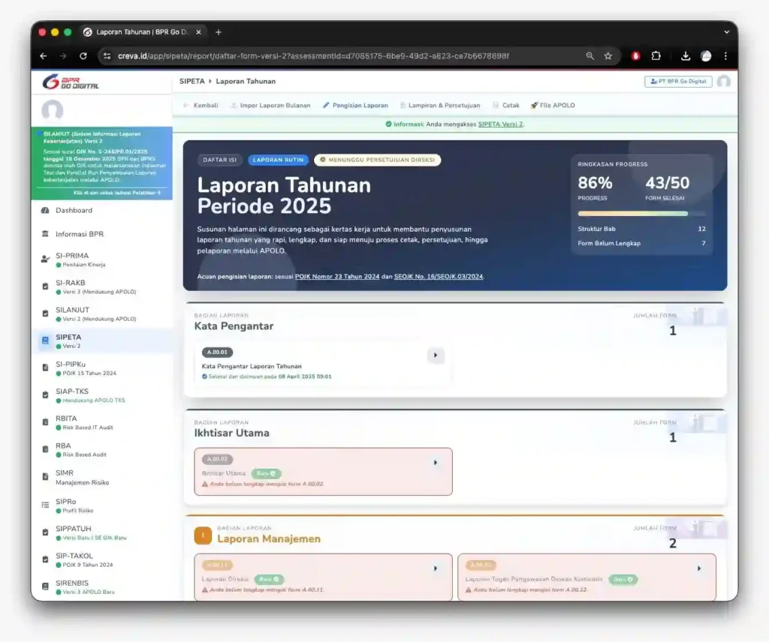Click the PT BPR Go Digital button

coord(678,82)
